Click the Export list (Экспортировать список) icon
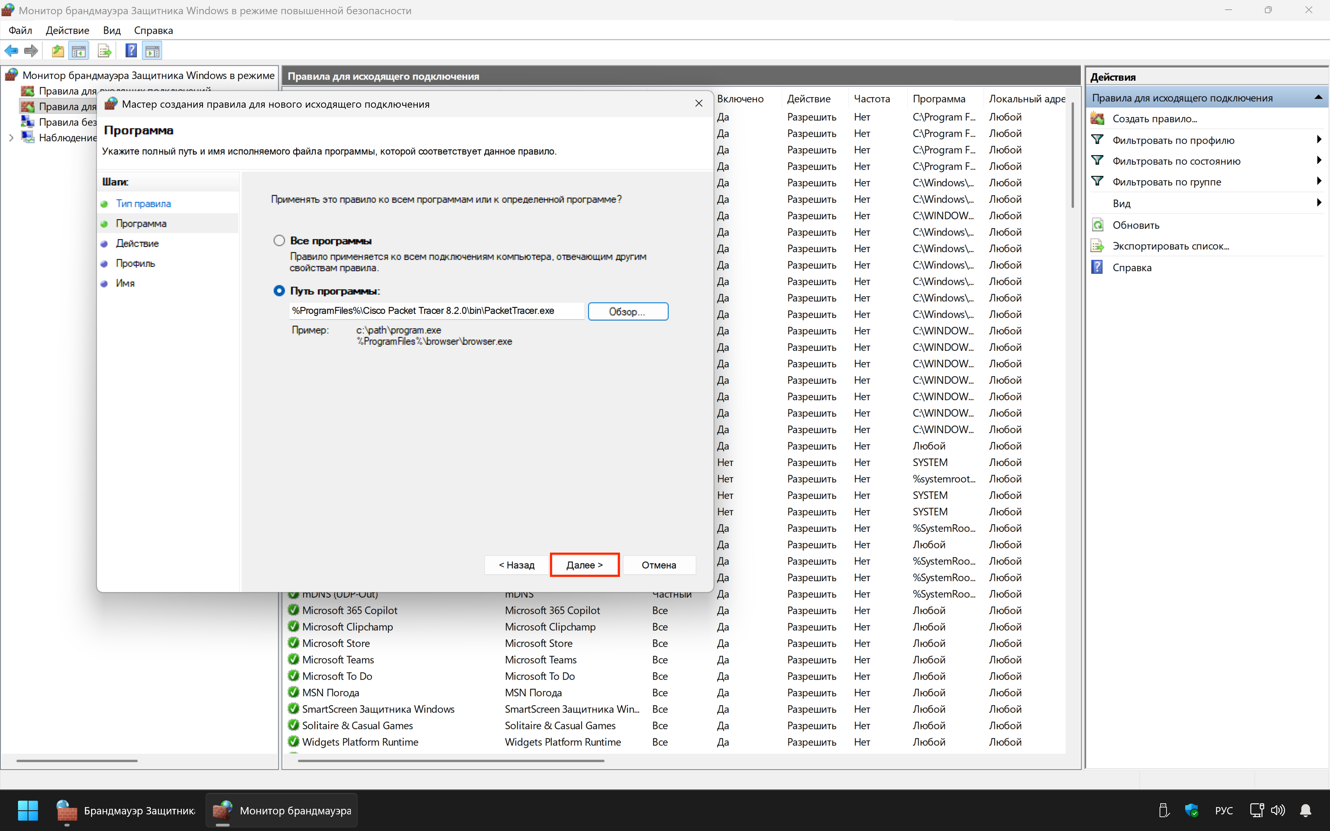This screenshot has height=831, width=1330. 1098,246
